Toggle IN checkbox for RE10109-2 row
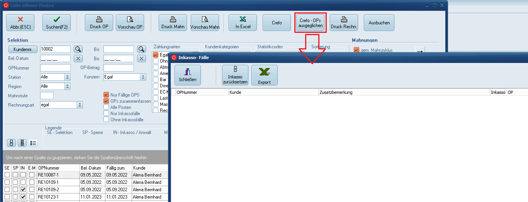This screenshot has width=528, height=202. pyautogui.click(x=23, y=190)
